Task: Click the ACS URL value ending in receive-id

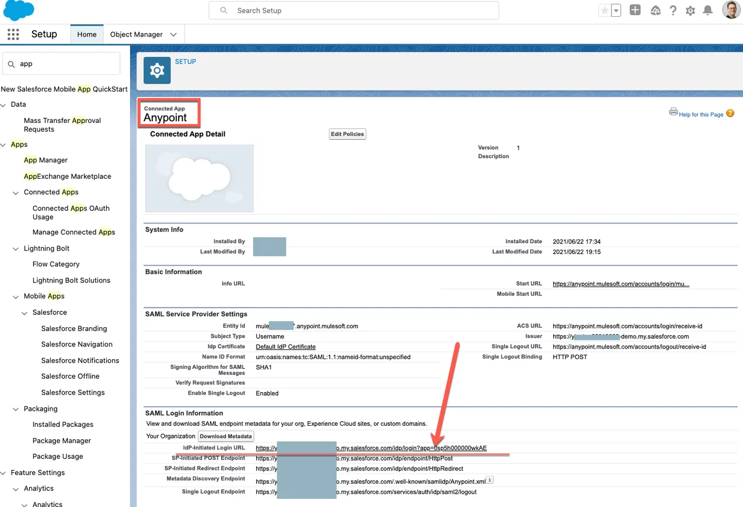Action: 627,326
